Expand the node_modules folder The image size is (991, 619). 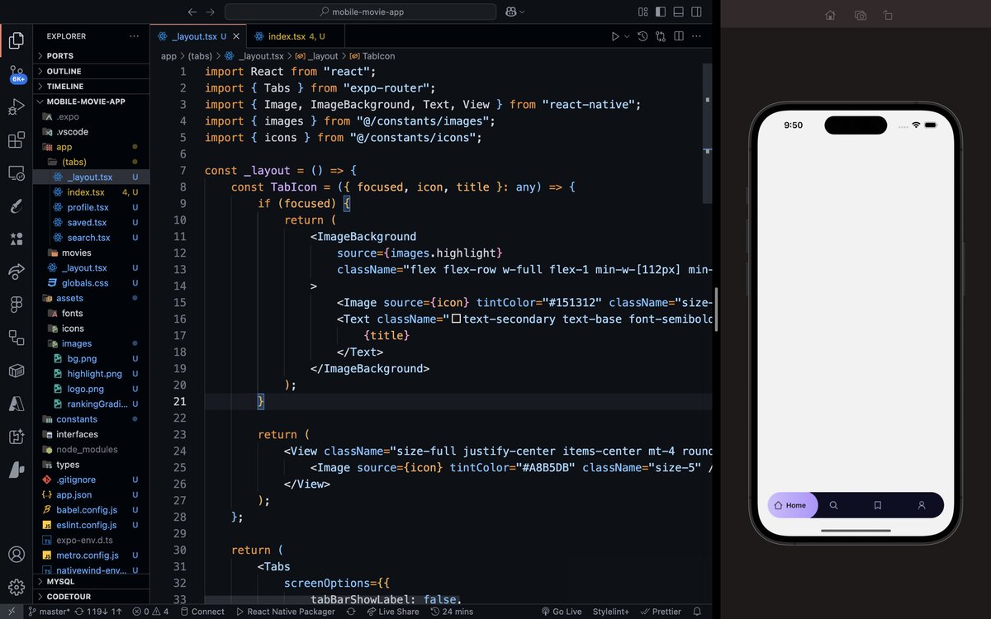(x=92, y=449)
